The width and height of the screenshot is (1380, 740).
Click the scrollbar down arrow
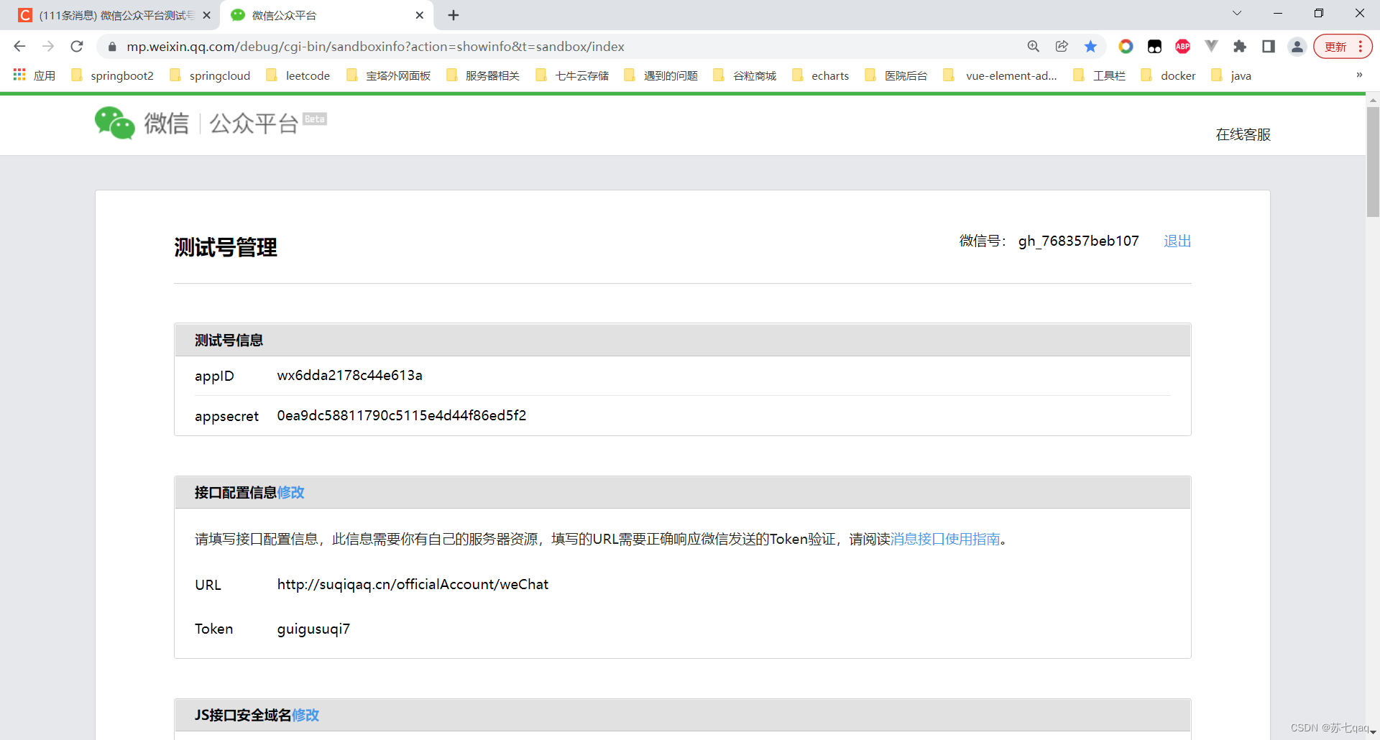1373,732
